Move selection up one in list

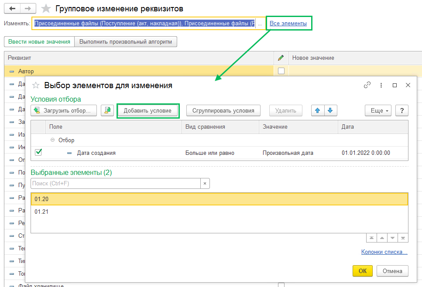point(382,238)
